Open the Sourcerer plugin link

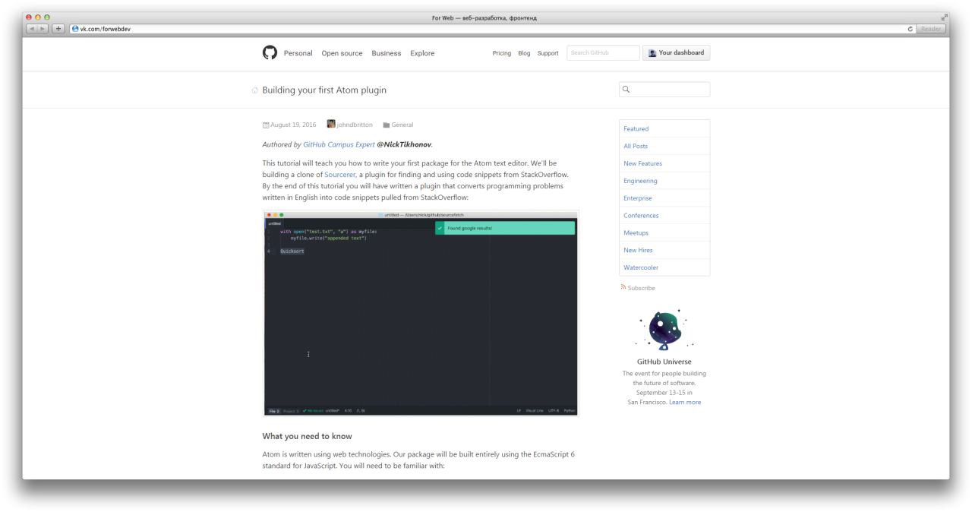[340, 174]
